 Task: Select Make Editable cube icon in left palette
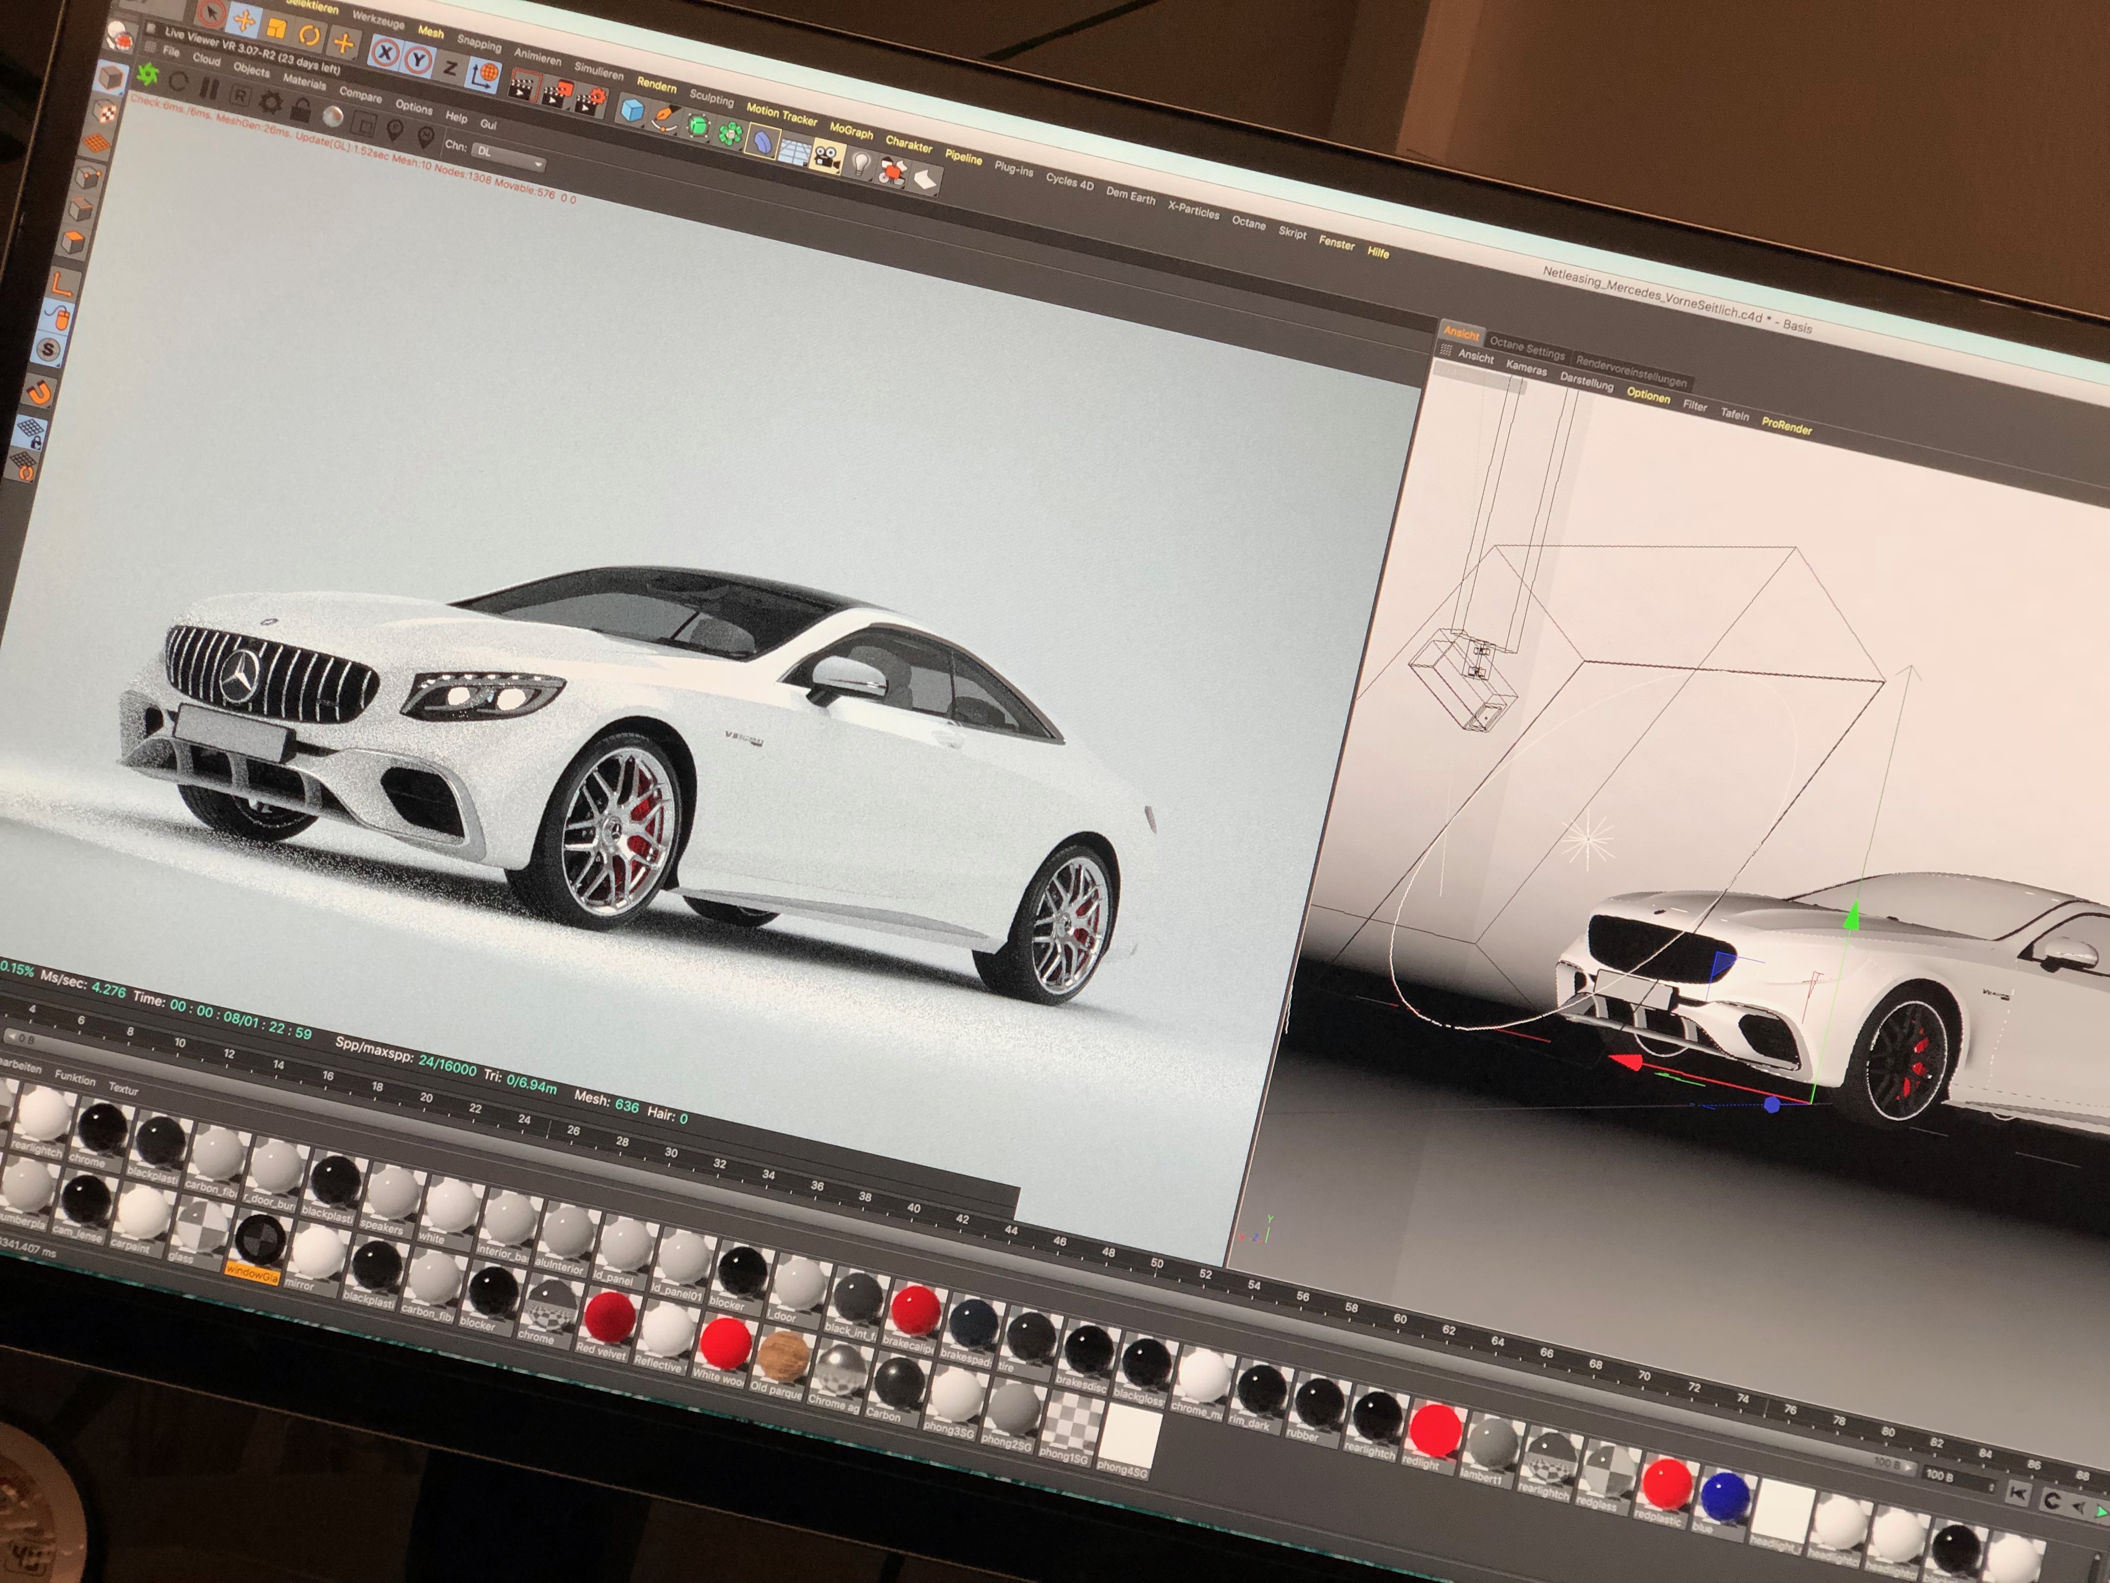[111, 78]
